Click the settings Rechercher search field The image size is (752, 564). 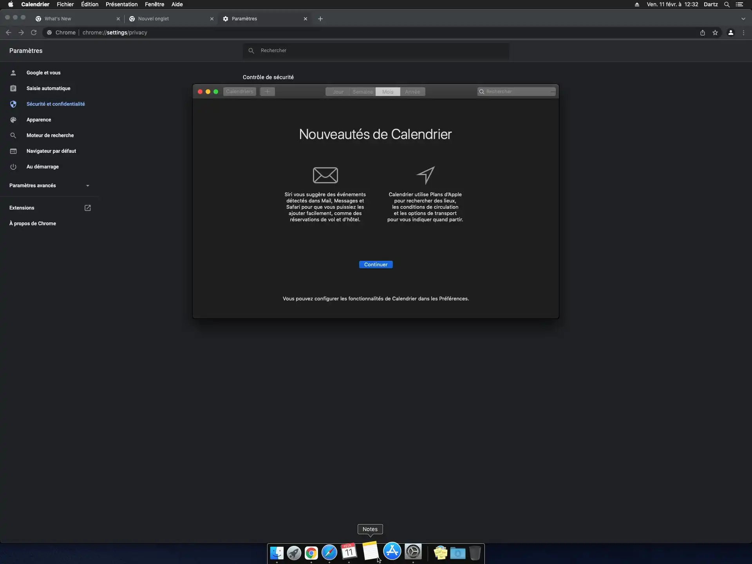(376, 51)
